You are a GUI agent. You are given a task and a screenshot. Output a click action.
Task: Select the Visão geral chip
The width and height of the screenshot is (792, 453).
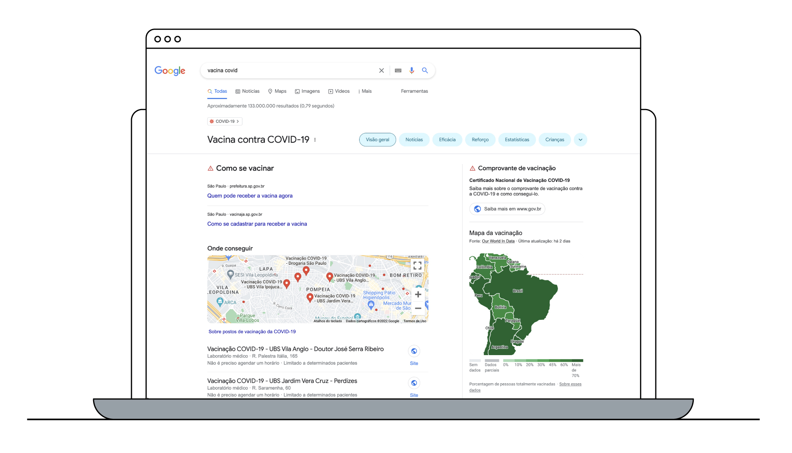click(377, 140)
